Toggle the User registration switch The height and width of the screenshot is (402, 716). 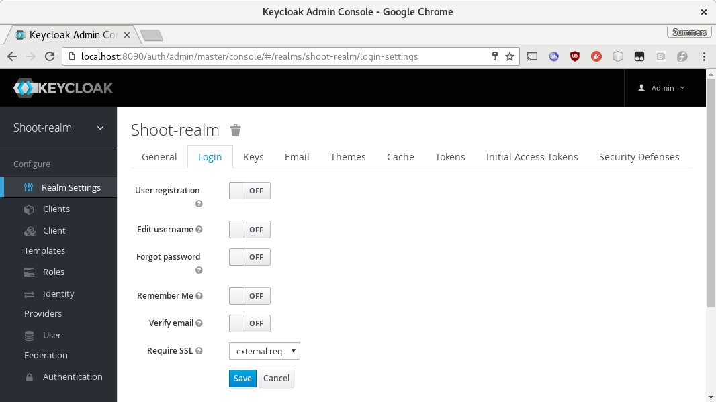coord(249,191)
